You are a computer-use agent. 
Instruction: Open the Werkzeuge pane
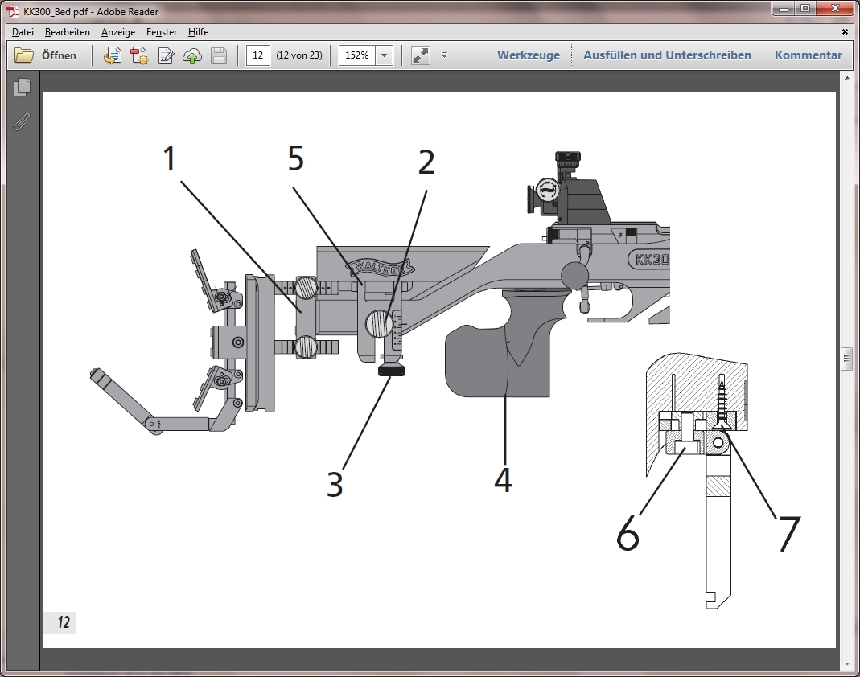528,55
